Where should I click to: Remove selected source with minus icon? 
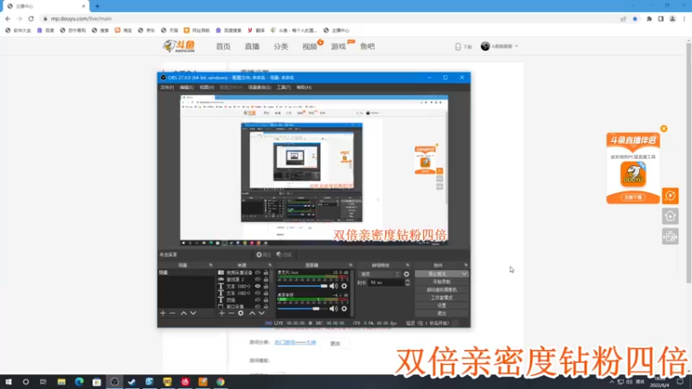(231, 313)
